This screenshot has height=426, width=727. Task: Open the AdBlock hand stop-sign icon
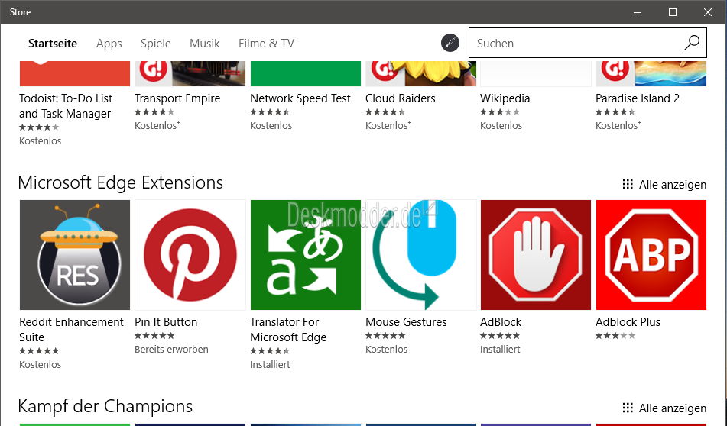(x=536, y=255)
